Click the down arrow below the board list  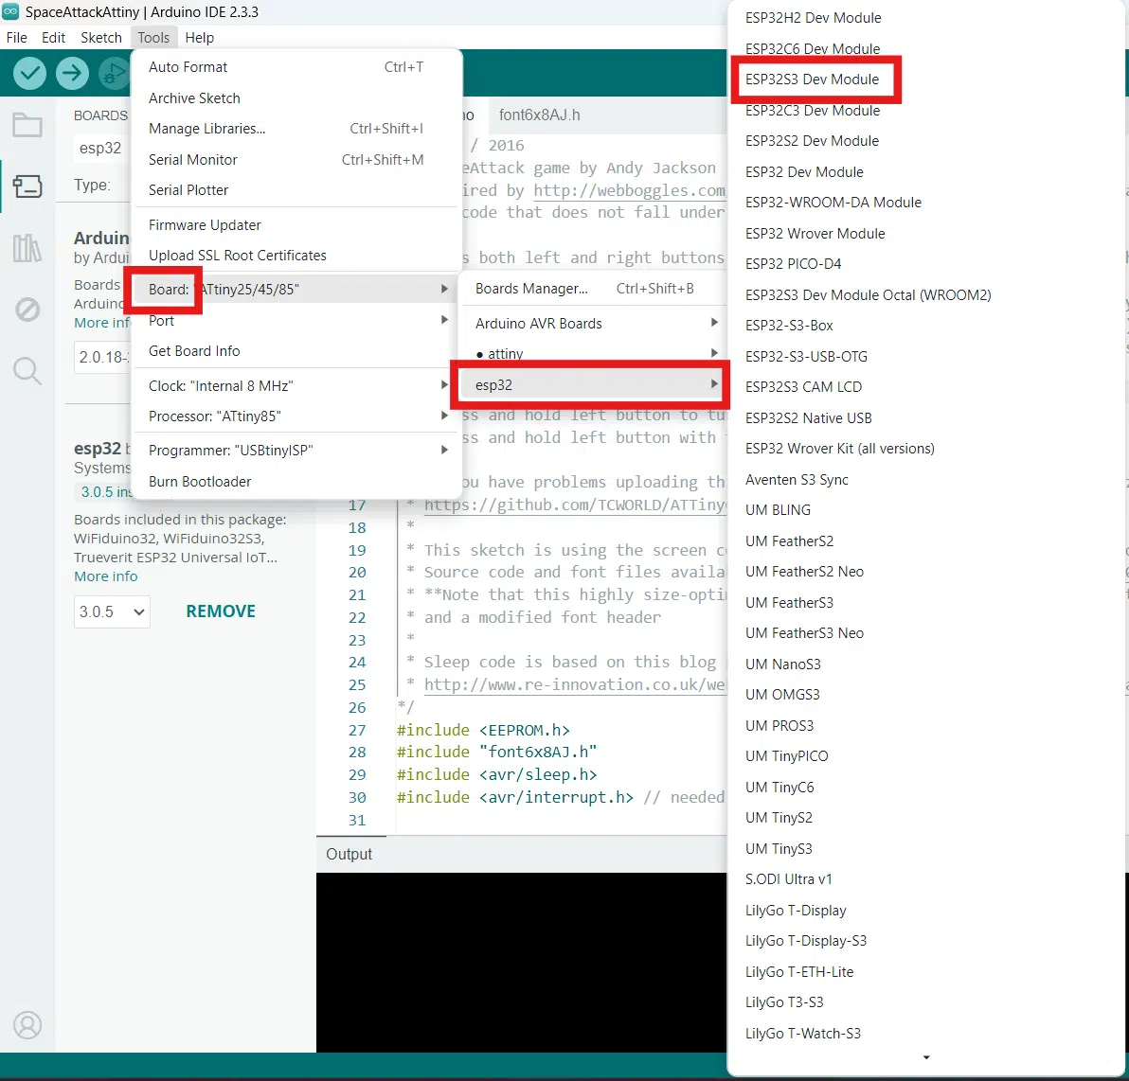tap(926, 1057)
